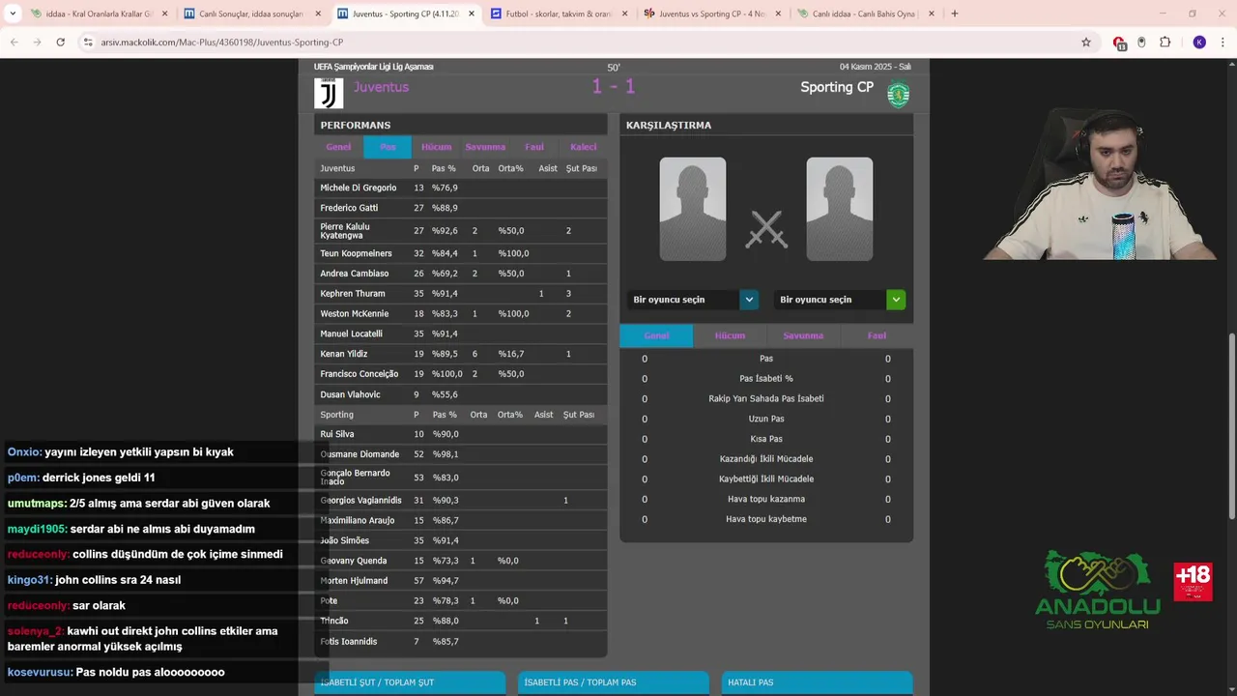Click the address bar URL
This screenshot has height=696, width=1237.
click(222, 43)
